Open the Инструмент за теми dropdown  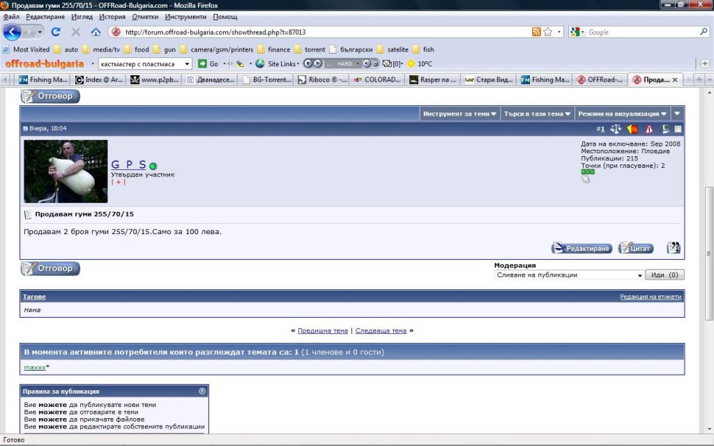point(459,114)
